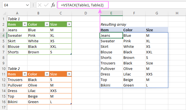Select 'XL' cell in Table 1
The height and width of the screenshot is (110, 186).
61,35
